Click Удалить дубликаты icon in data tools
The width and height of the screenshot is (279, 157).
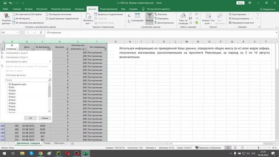click(x=191, y=18)
